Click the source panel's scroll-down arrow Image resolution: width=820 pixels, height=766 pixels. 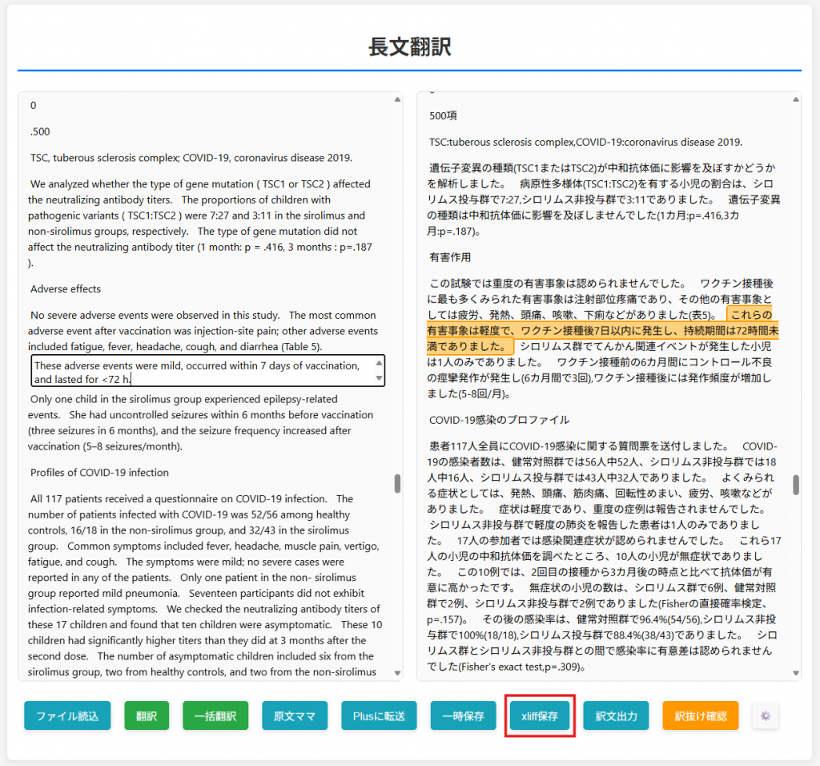tap(397, 673)
